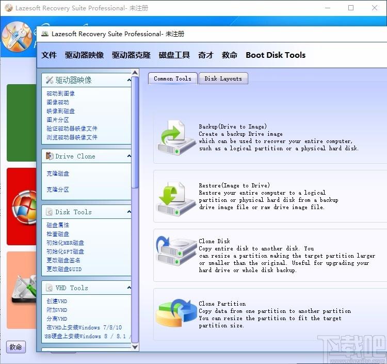Click the 磁盘属性 link
The width and height of the screenshot is (387, 364).
(58, 225)
